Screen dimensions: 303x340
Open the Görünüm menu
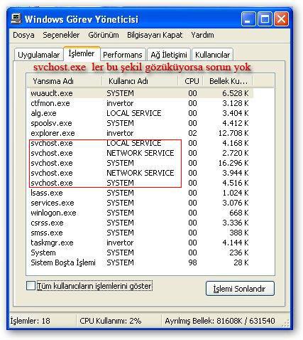pos(104,35)
